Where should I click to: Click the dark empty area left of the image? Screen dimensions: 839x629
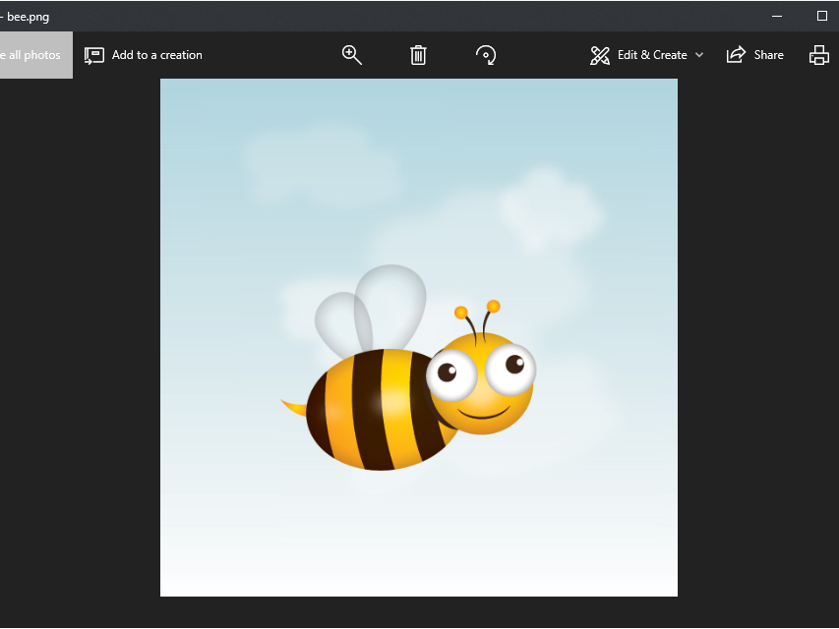[79, 344]
